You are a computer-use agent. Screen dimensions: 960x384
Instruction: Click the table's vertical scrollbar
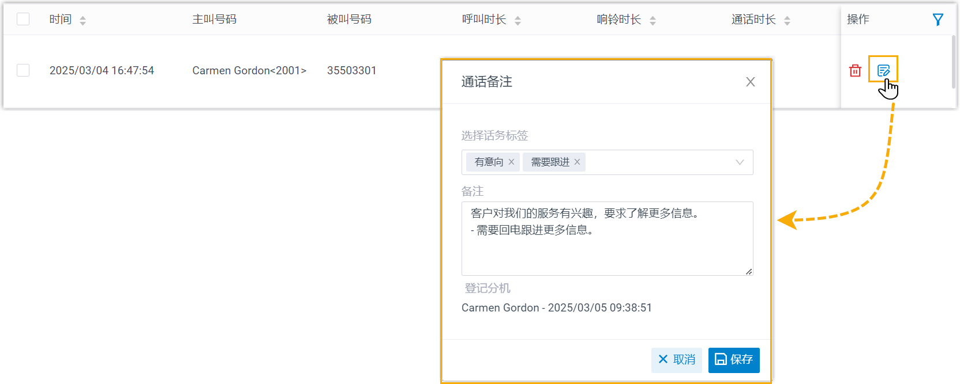953,62
